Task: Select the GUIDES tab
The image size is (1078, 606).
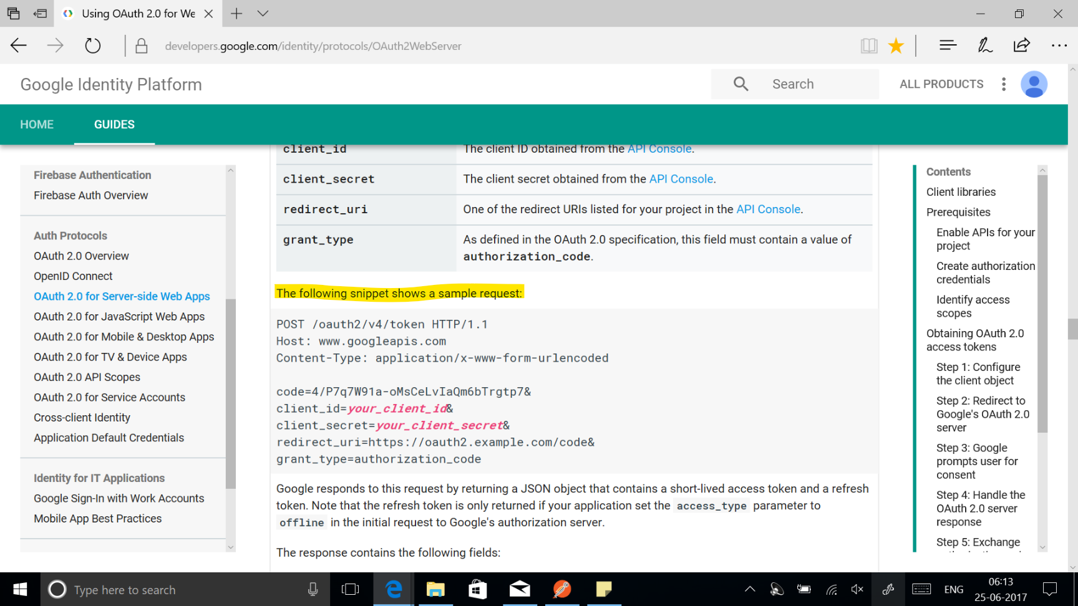Action: [x=114, y=124]
